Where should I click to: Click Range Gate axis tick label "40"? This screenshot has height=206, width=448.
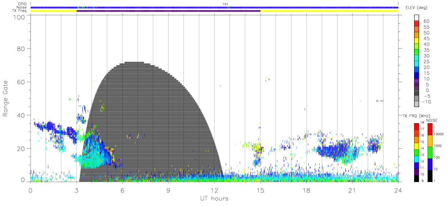[x=21, y=115]
